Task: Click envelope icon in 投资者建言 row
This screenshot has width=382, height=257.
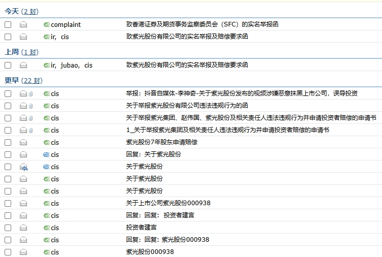Action: tap(23, 228)
